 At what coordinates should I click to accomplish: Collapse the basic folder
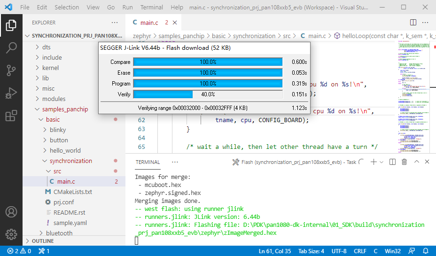74,119
